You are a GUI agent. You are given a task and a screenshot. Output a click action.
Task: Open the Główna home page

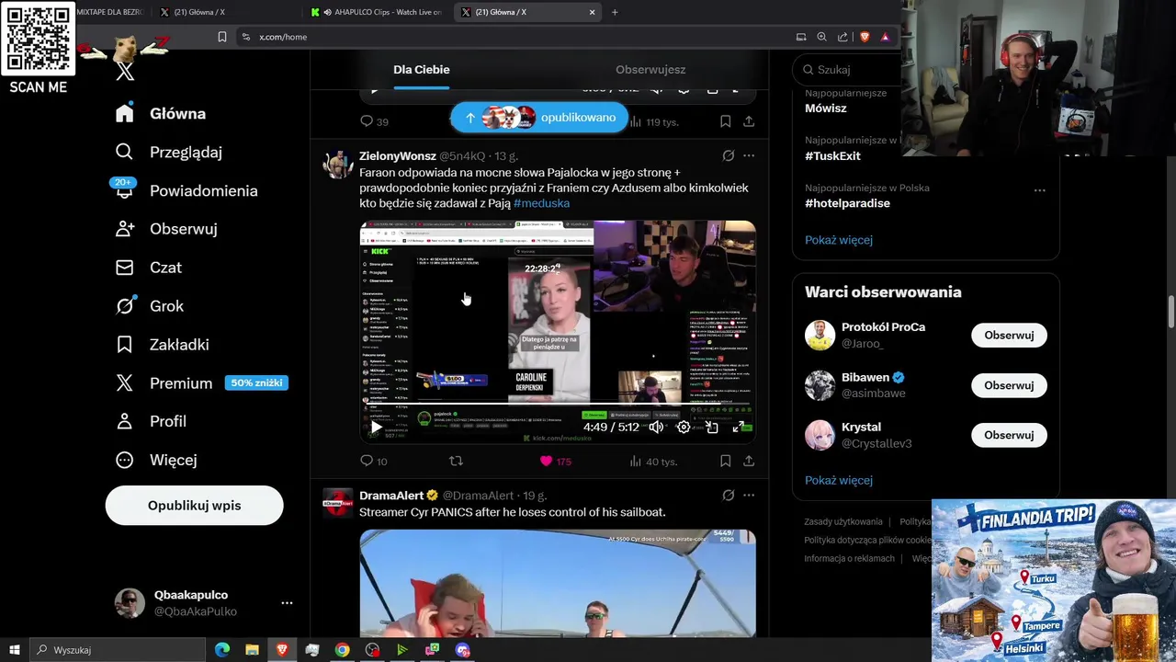click(161, 113)
